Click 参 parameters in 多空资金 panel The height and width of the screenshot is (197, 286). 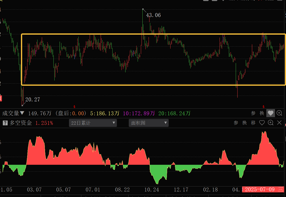point(236,123)
